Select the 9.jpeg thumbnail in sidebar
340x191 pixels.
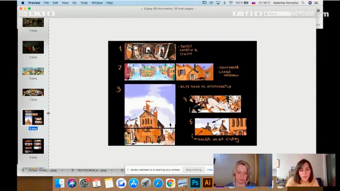[33, 146]
